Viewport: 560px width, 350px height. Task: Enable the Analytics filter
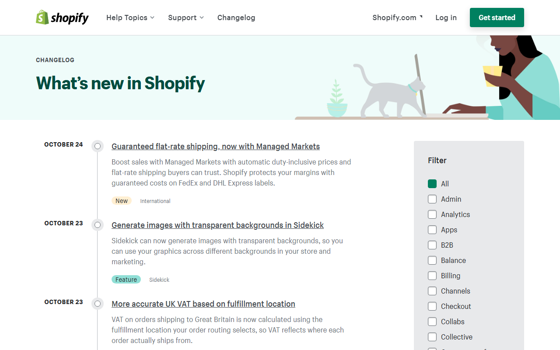tap(432, 214)
